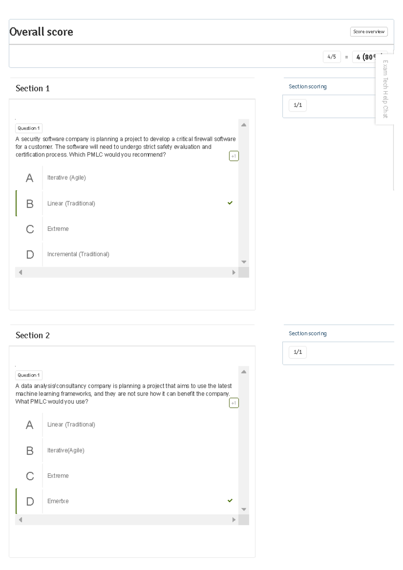Click the upward collapse arrow above Question 1
The height and width of the screenshot is (570, 403).
(x=244, y=124)
